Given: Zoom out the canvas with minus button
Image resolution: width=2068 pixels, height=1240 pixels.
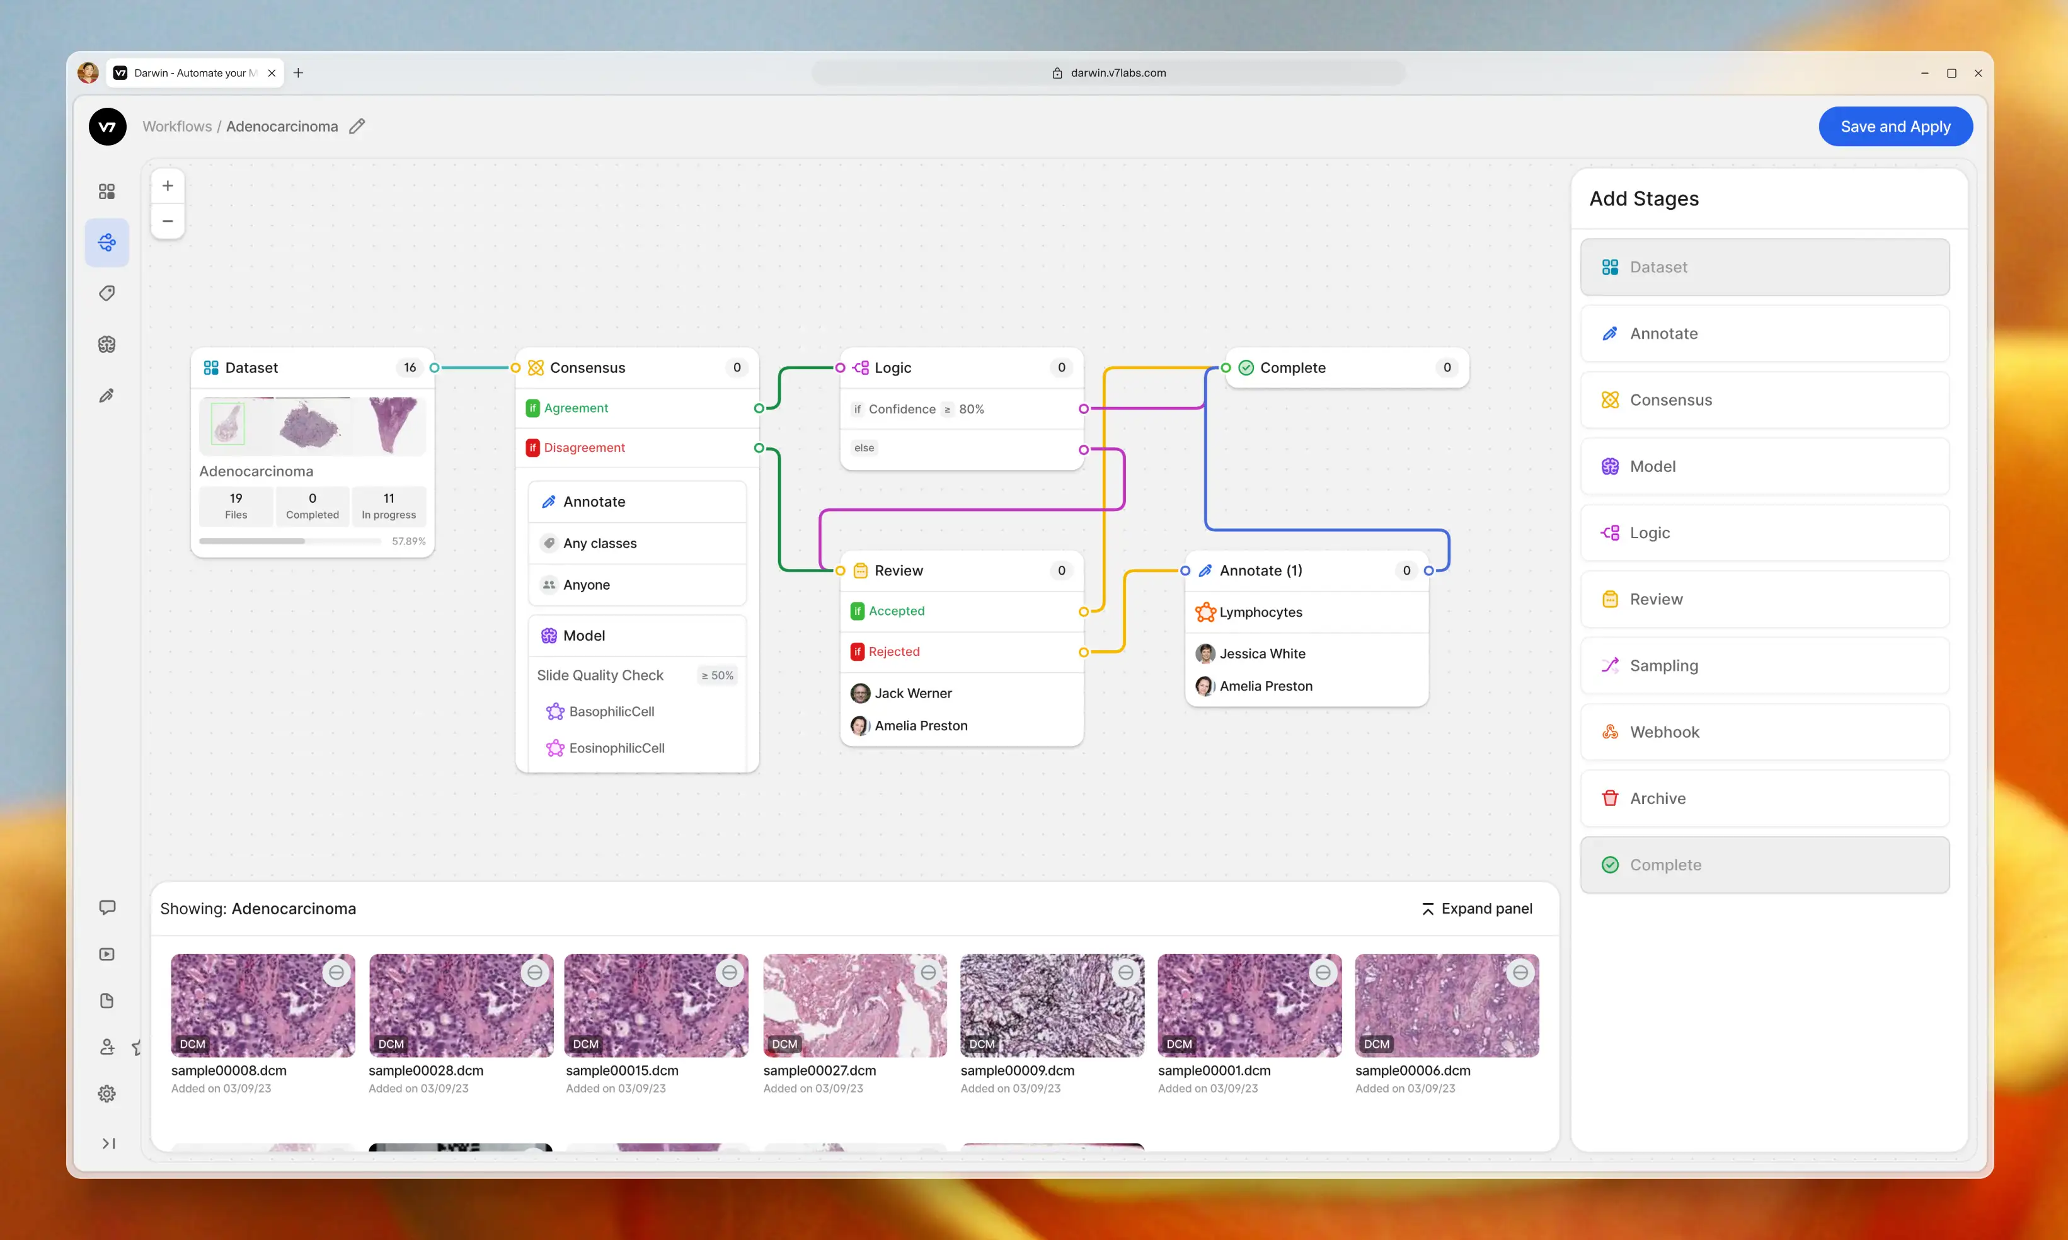Looking at the screenshot, I should [167, 221].
